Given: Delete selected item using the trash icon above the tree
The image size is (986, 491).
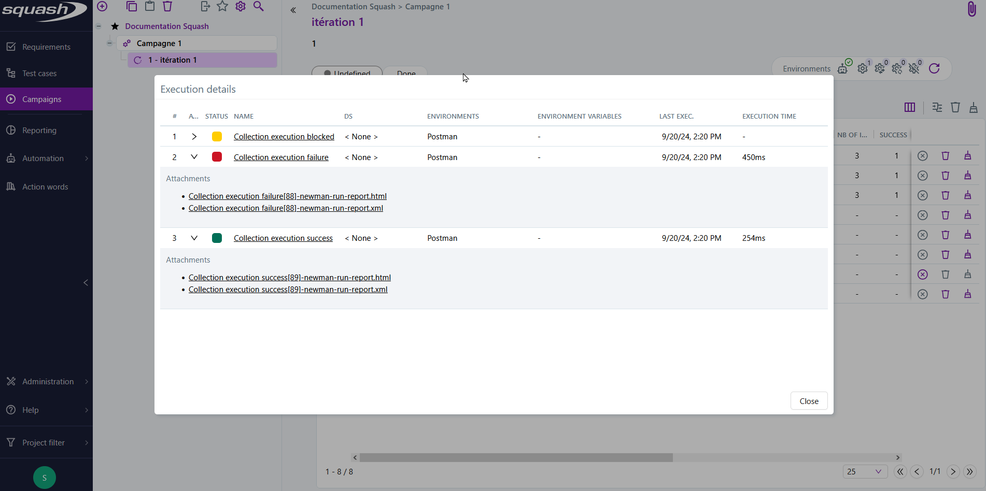Looking at the screenshot, I should pyautogui.click(x=167, y=6).
